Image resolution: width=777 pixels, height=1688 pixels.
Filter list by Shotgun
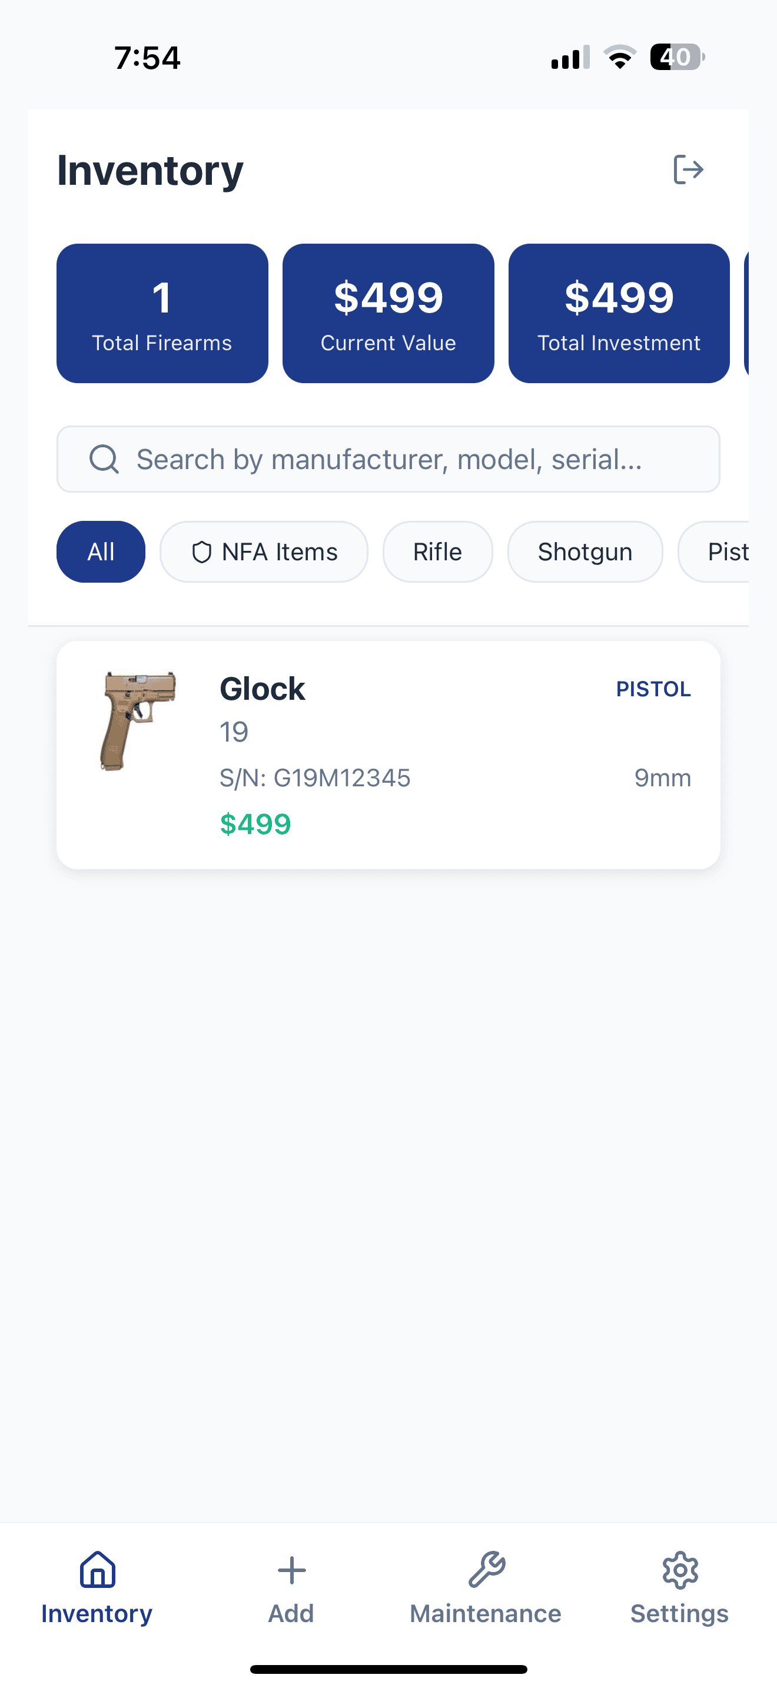pos(585,551)
